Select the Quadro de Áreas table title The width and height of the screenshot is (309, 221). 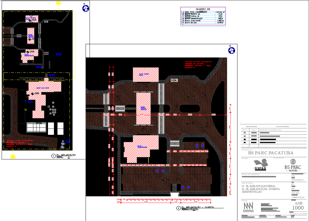(x=203, y=10)
